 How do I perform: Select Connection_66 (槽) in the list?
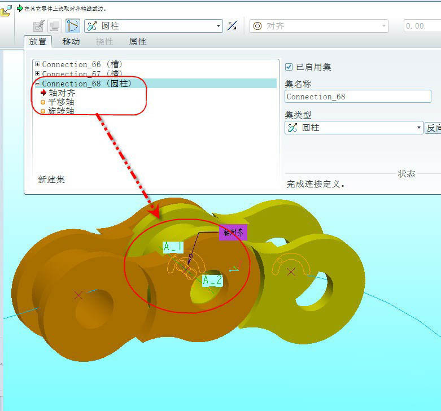(x=82, y=64)
